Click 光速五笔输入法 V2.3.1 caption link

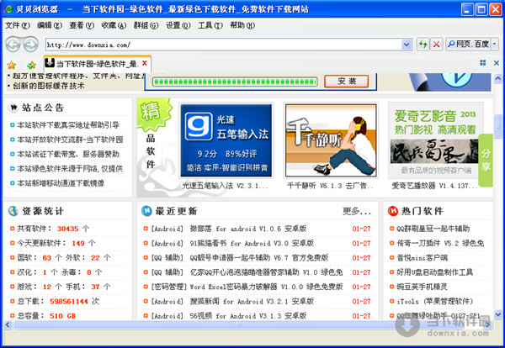point(225,186)
